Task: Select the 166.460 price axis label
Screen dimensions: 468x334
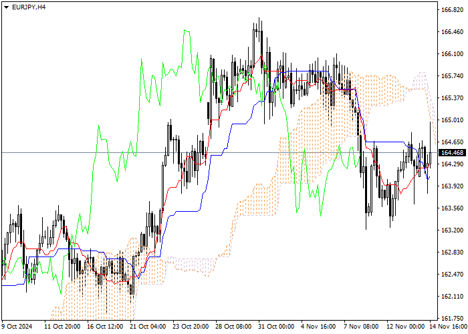Action: (452, 32)
